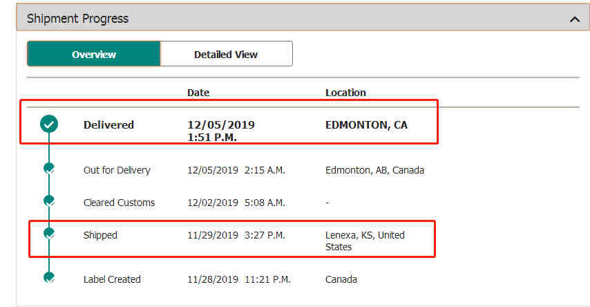The width and height of the screenshot is (590, 307).
Task: Click the Delivered checkmark status icon
Action: pos(49,124)
